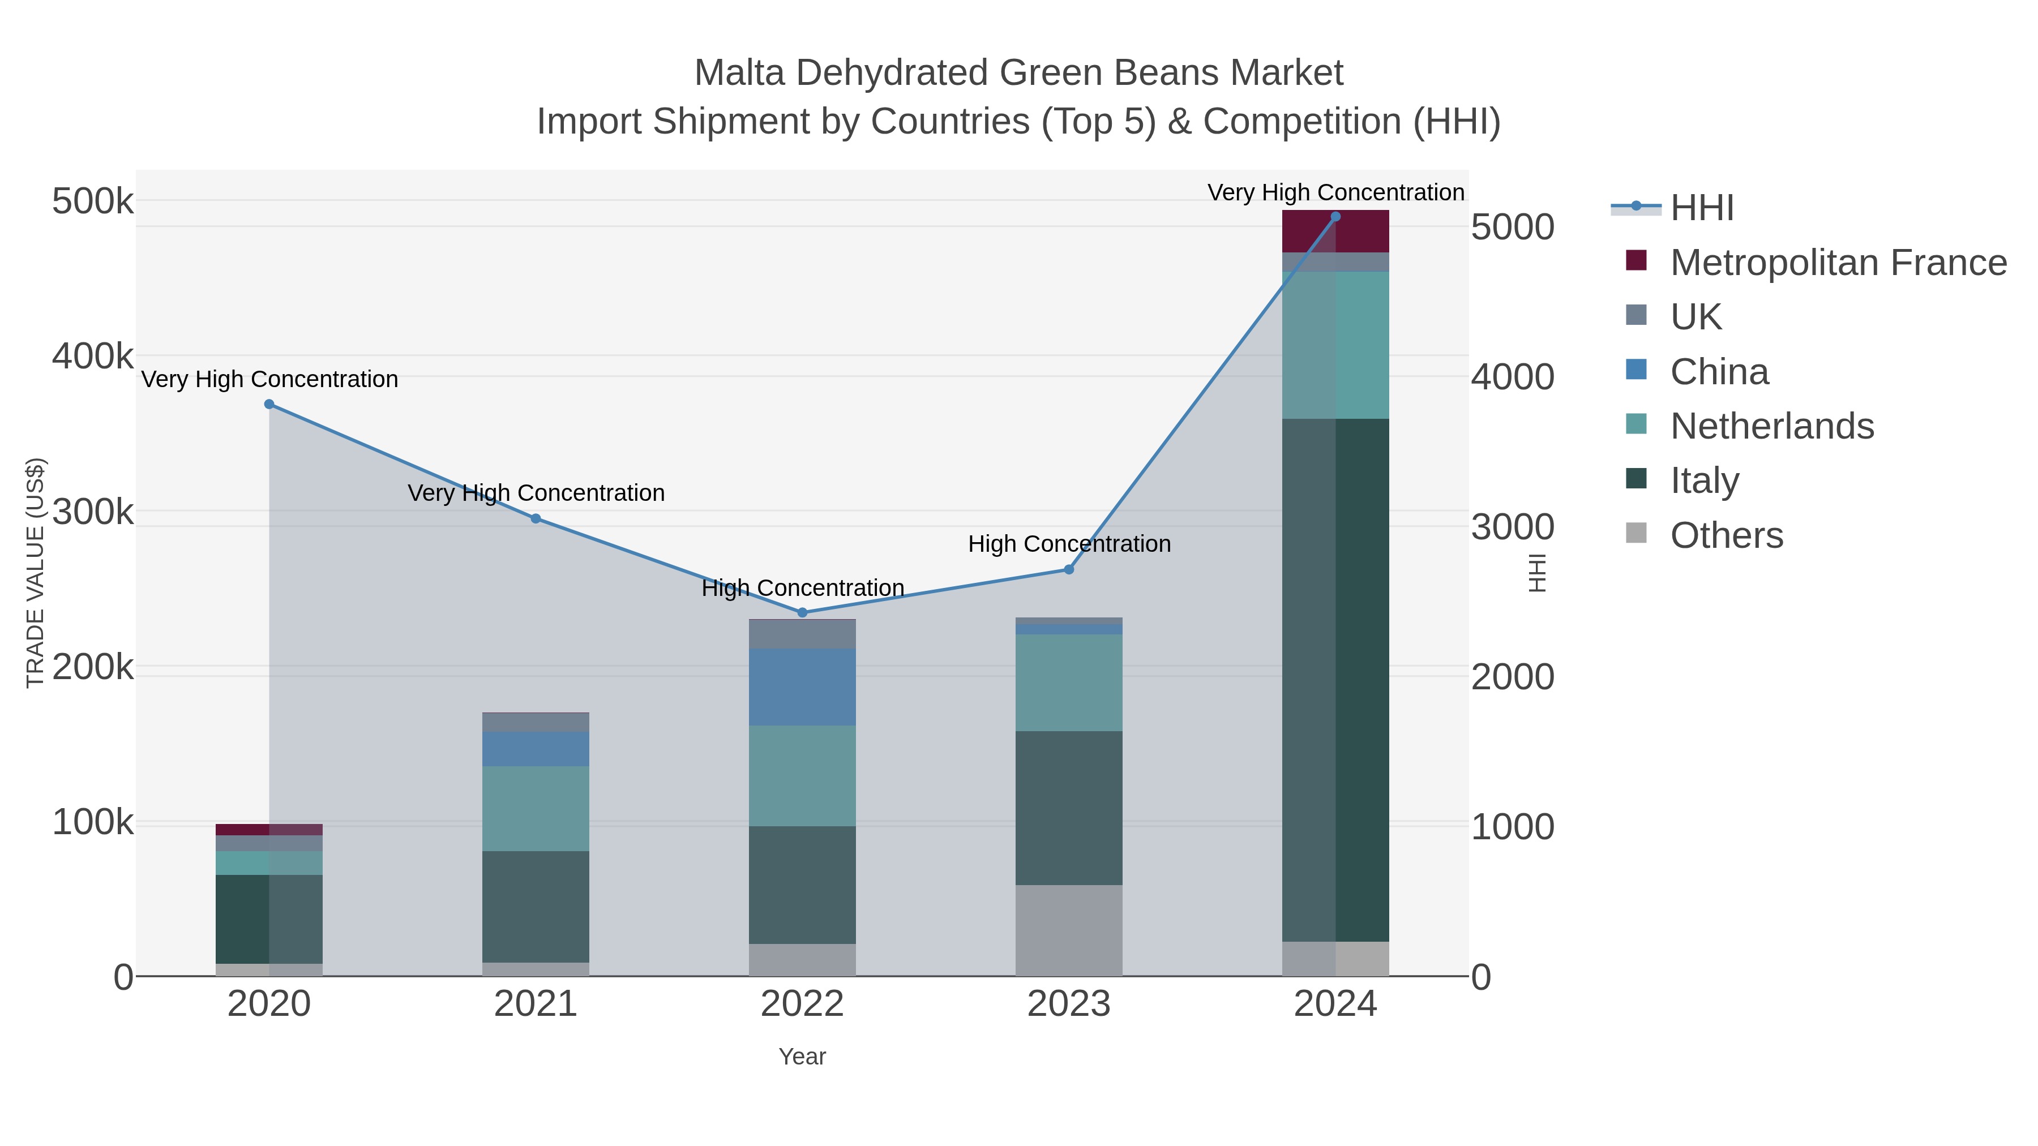Toggle the HHI legend entry
This screenshot has height=1146, width=2038.
tap(1673, 208)
